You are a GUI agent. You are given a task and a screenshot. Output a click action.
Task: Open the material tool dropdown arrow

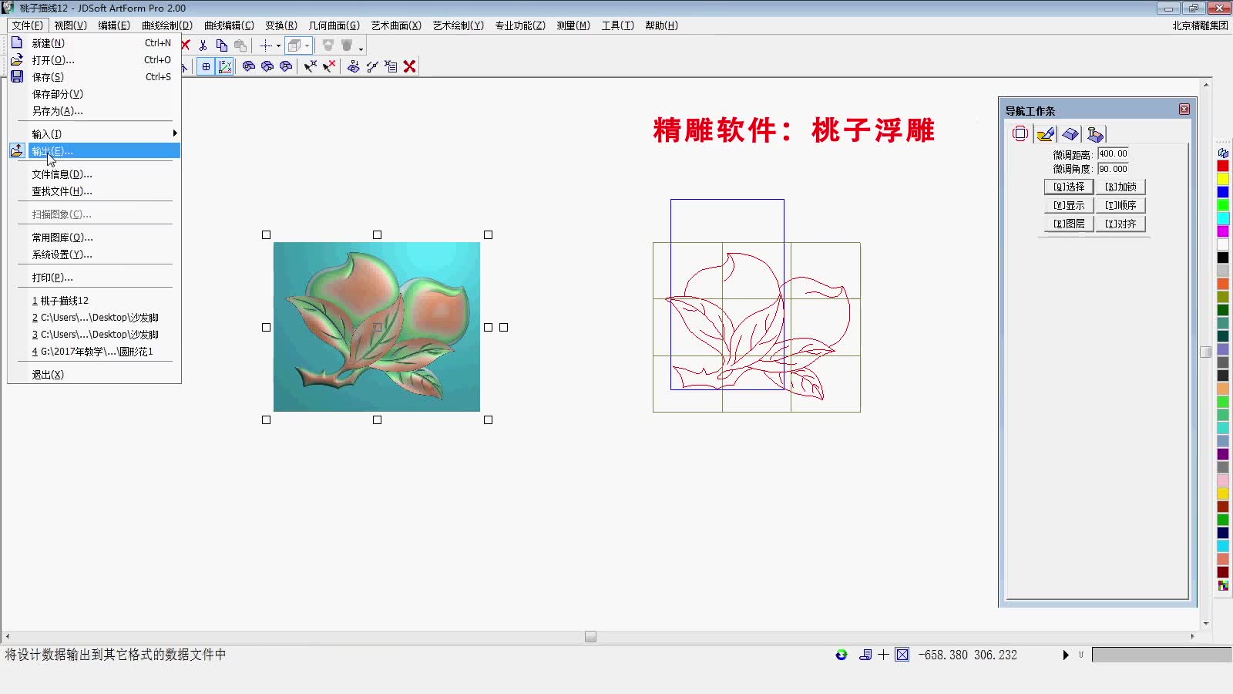coord(361,49)
